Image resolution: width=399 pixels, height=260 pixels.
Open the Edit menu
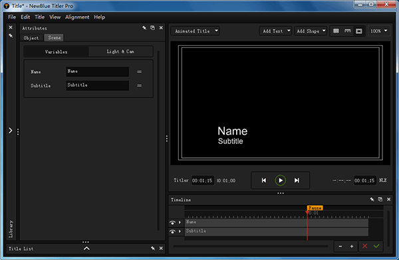(25, 17)
